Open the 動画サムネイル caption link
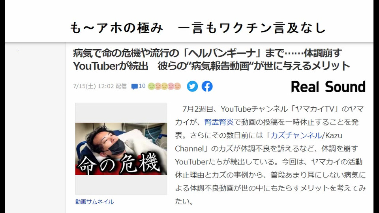 point(94,202)
